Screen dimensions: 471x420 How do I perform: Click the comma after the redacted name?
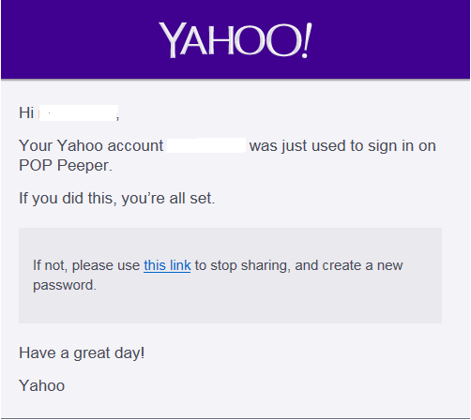point(117,118)
